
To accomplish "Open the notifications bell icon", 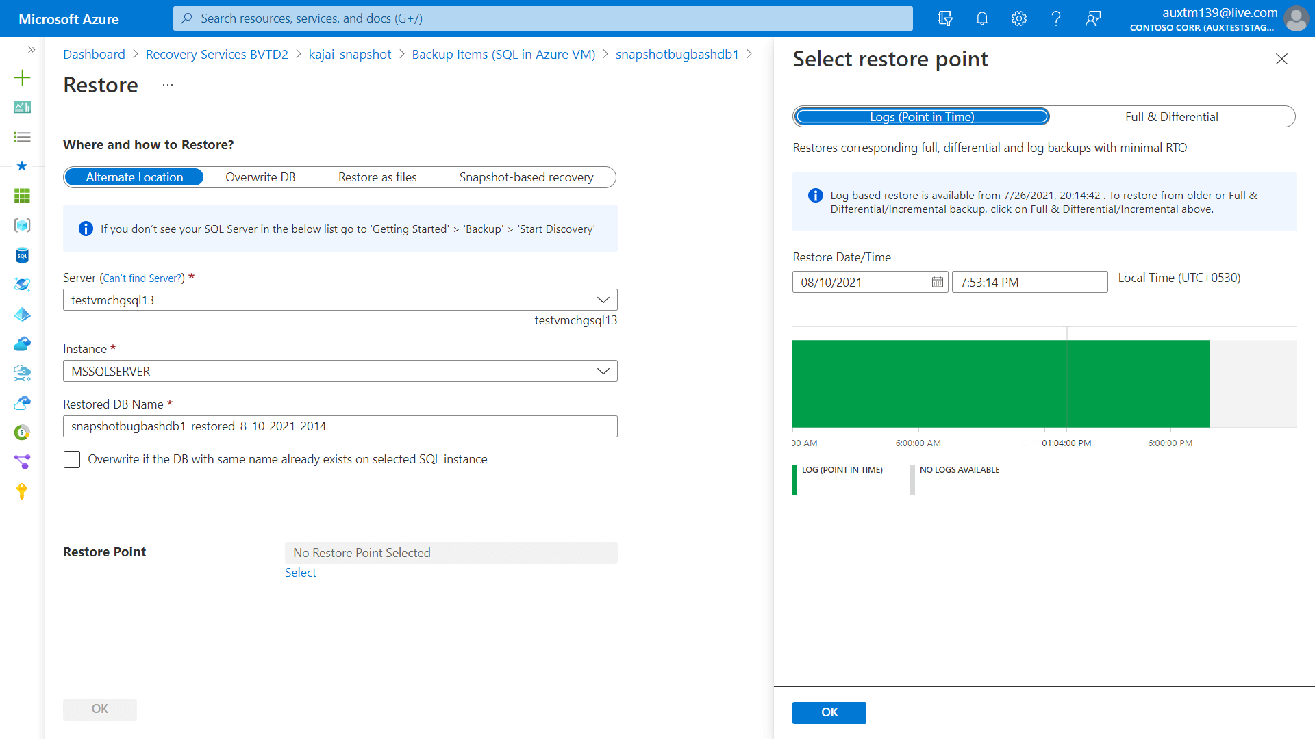I will 982,18.
